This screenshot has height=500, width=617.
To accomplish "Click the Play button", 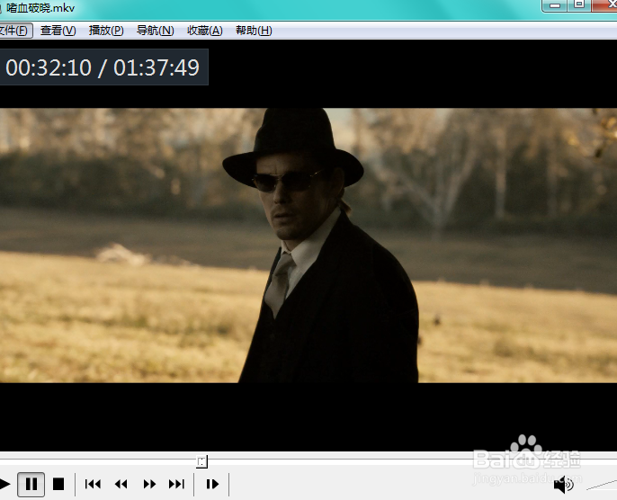I will (x=4, y=484).
